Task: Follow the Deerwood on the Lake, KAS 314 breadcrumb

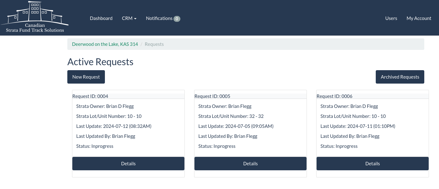Action: click(105, 44)
